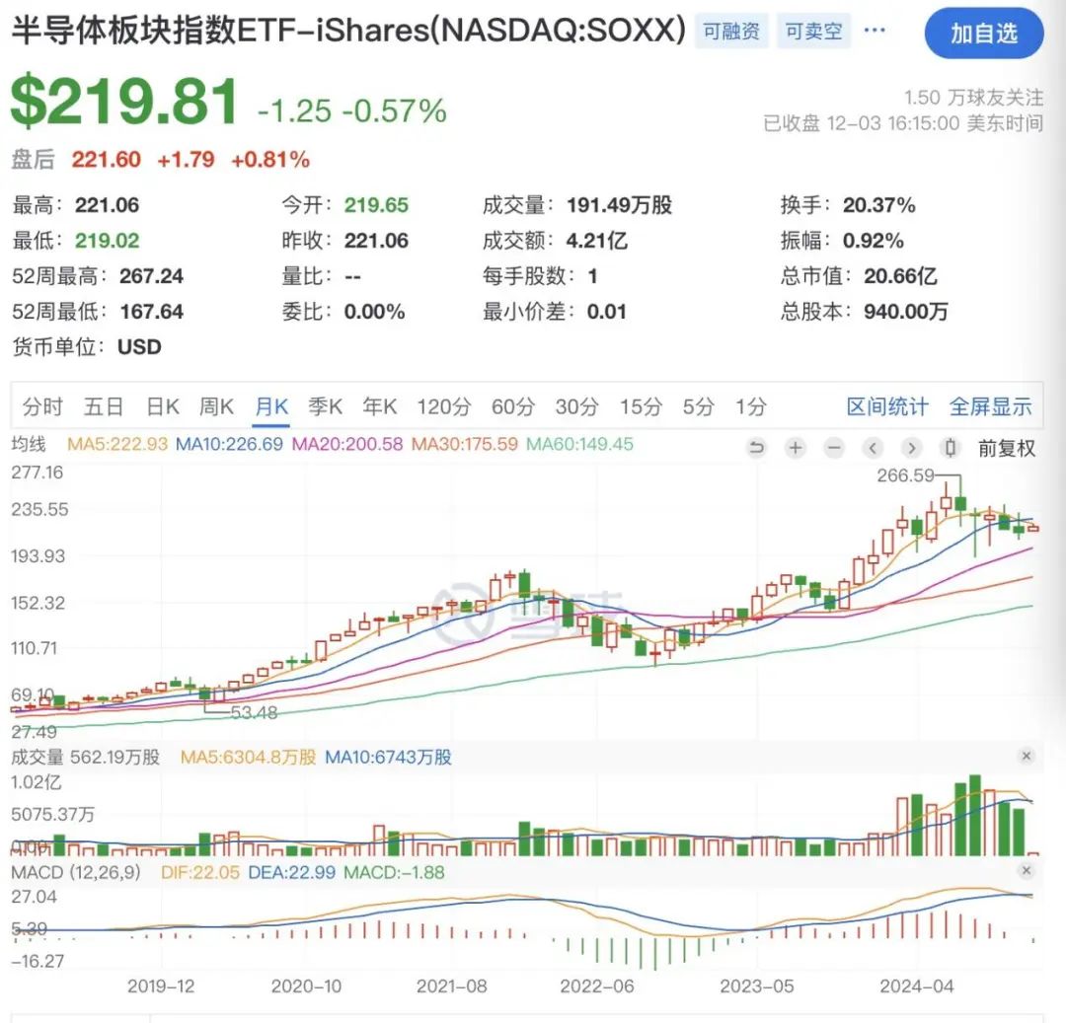Click the 成交量 562.19万股 label
1066x1023 pixels.
coord(85,757)
